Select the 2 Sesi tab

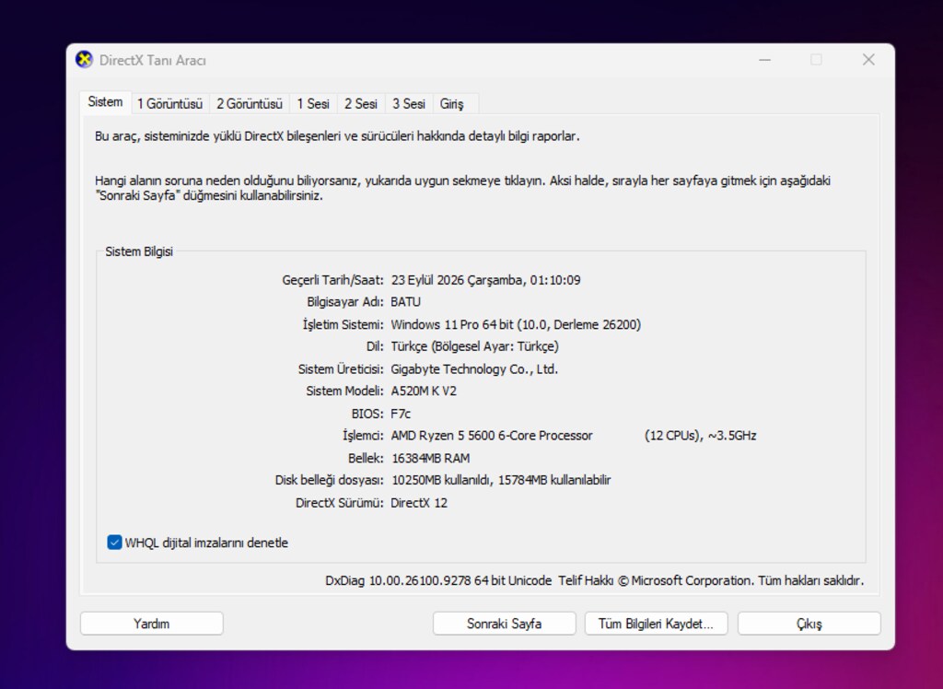(x=361, y=103)
